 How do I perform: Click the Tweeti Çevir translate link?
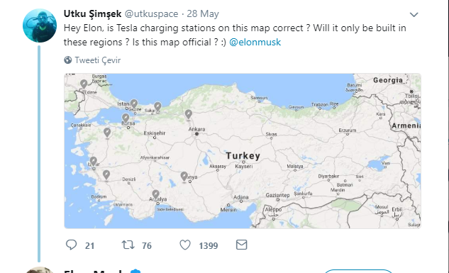(98, 60)
